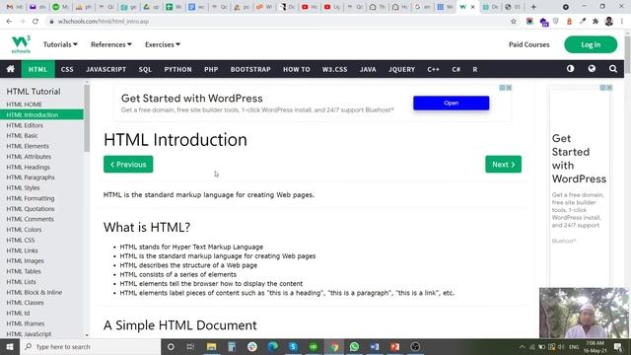
Task: Go to Next chapter
Action: point(503,165)
